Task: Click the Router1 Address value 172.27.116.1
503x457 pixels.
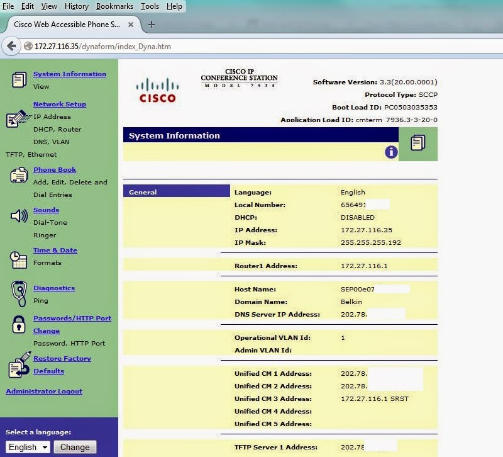Action: point(364,266)
